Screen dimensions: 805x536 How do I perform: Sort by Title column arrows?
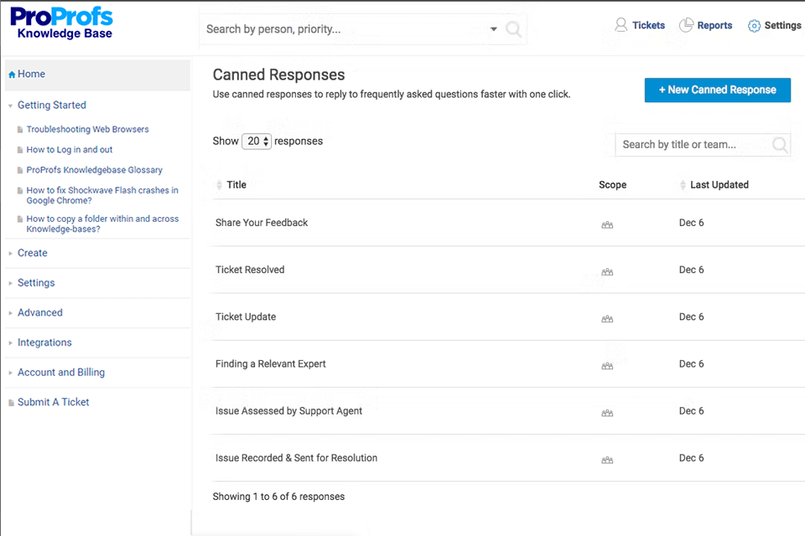219,184
